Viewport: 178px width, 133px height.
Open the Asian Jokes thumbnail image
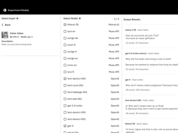[5, 35]
